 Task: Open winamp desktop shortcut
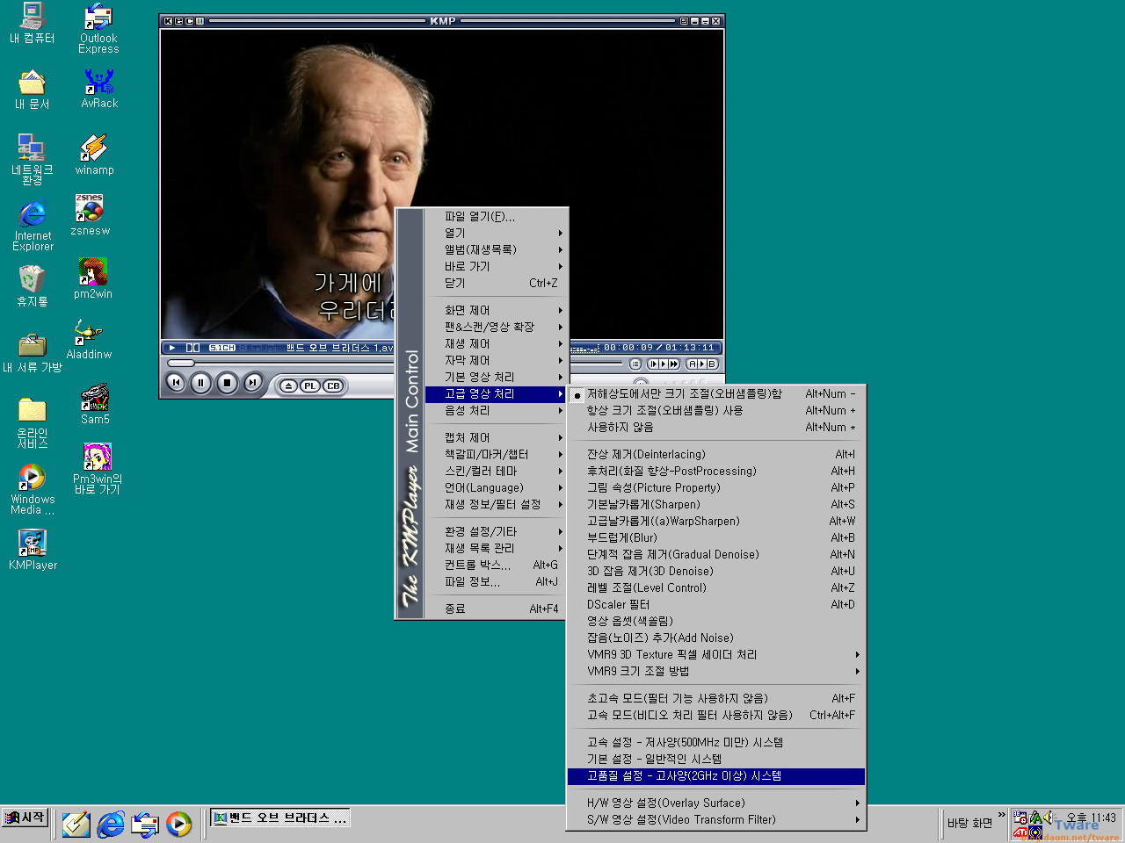coord(94,155)
